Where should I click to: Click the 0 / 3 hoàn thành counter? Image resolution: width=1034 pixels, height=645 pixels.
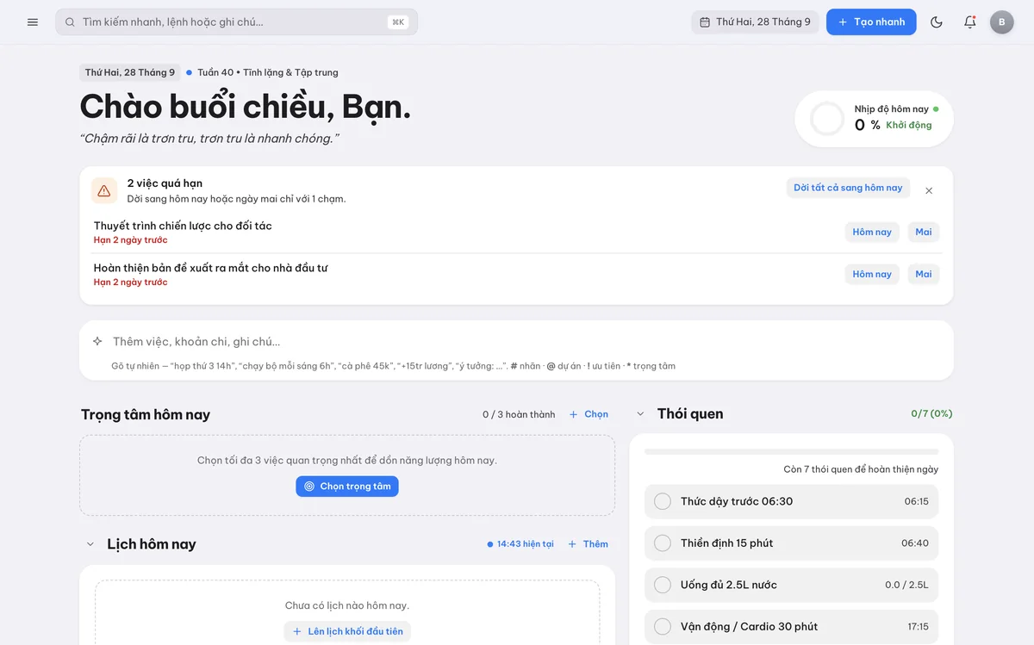click(x=519, y=414)
